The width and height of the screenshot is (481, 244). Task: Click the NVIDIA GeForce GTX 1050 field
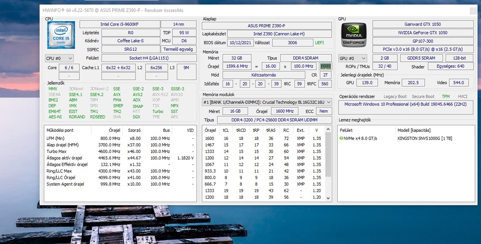point(423,33)
